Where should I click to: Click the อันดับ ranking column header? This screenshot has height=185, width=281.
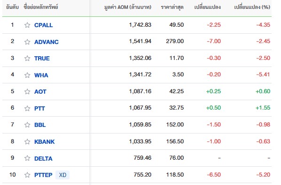pyautogui.click(x=12, y=7)
